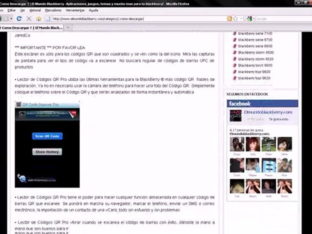The height and width of the screenshot is (234, 312).
Task: Click the '*** IMPORTANTE *** POR FAVOR LEA' text
Action: [50, 48]
